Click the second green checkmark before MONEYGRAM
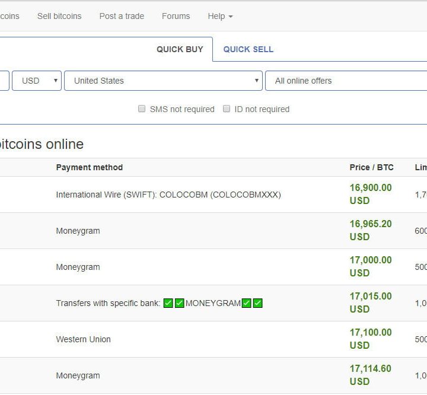Viewport: 427px width, 395px height. (179, 303)
